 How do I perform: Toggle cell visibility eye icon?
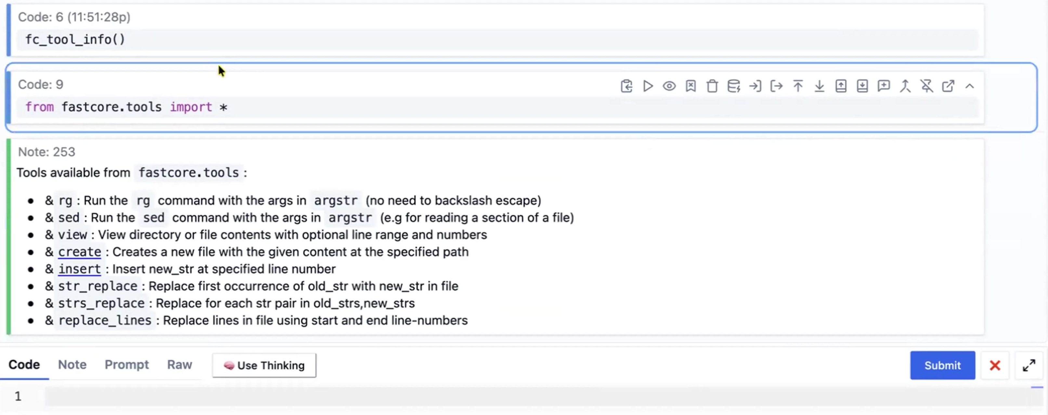coord(669,86)
